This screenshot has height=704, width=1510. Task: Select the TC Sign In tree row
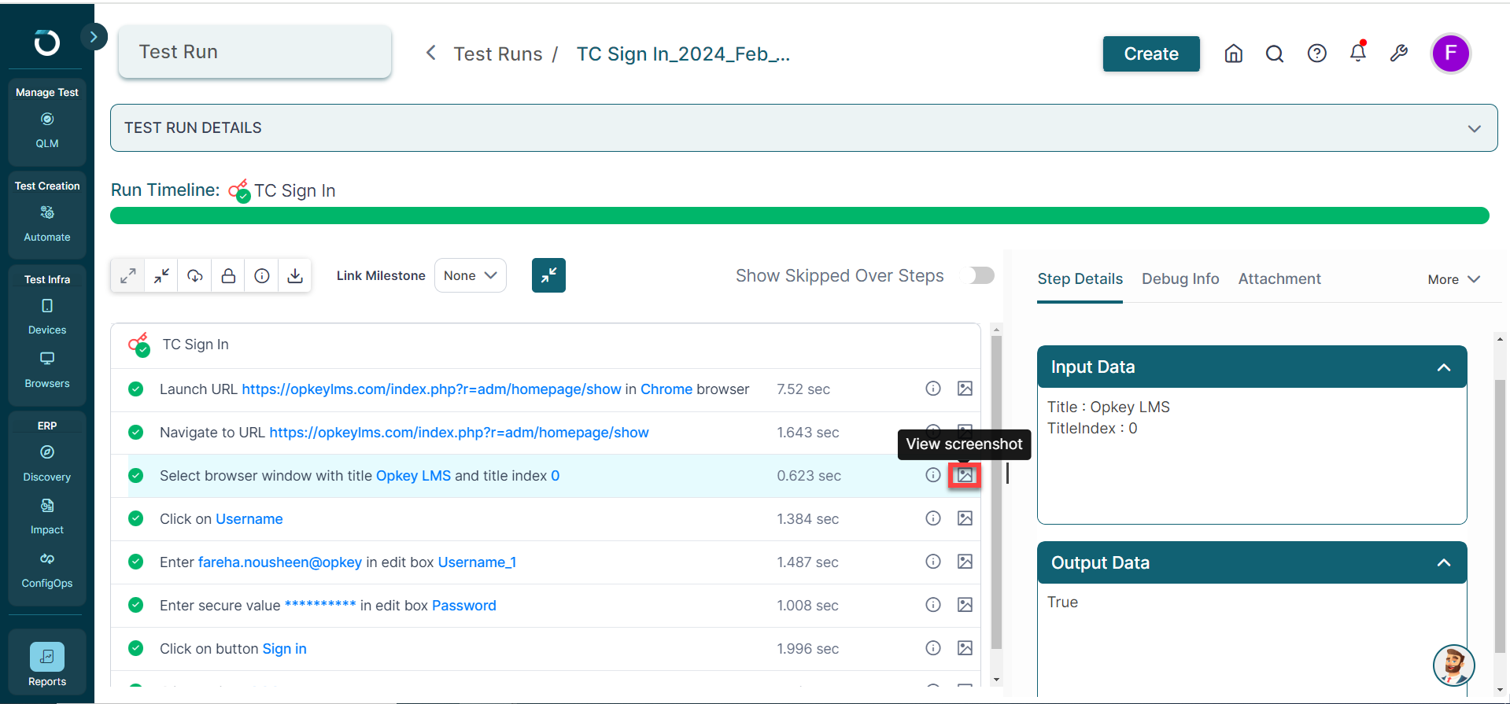[x=545, y=345]
